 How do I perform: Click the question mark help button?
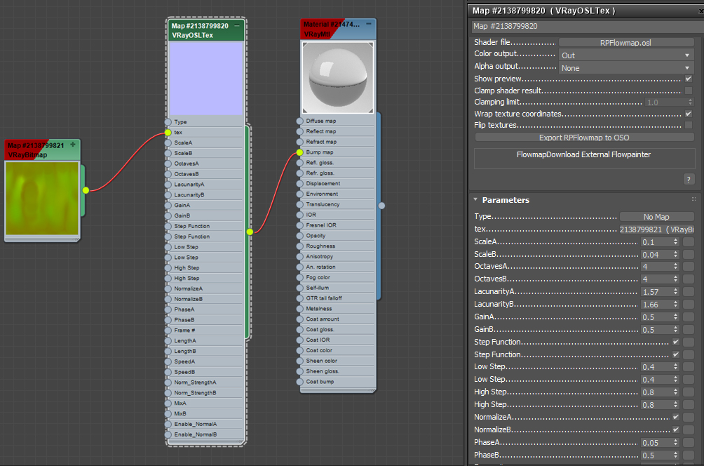689,180
